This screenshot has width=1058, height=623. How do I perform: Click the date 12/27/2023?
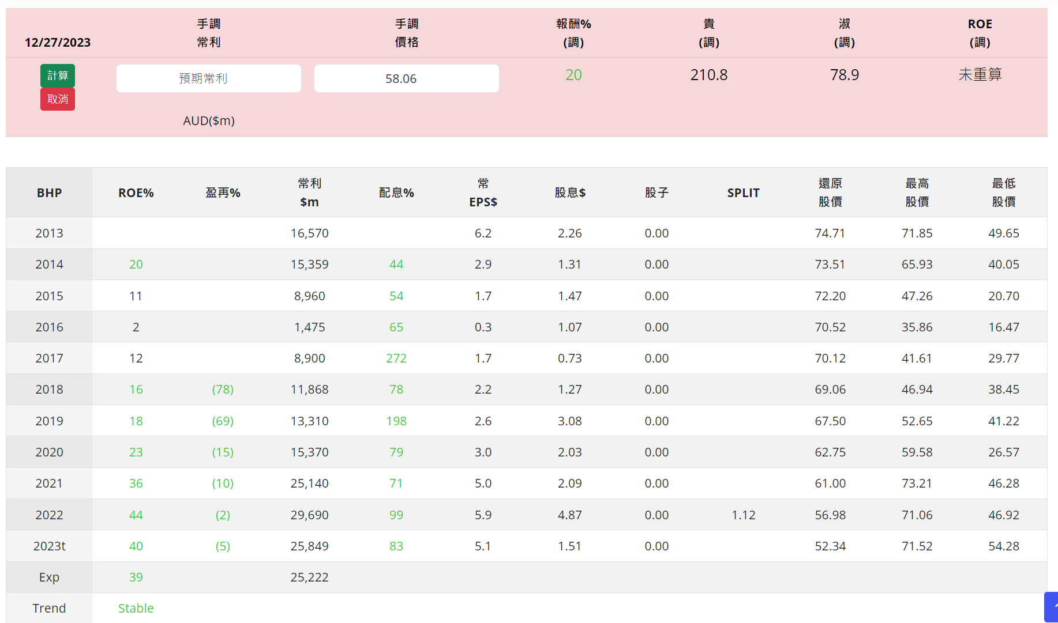point(58,42)
